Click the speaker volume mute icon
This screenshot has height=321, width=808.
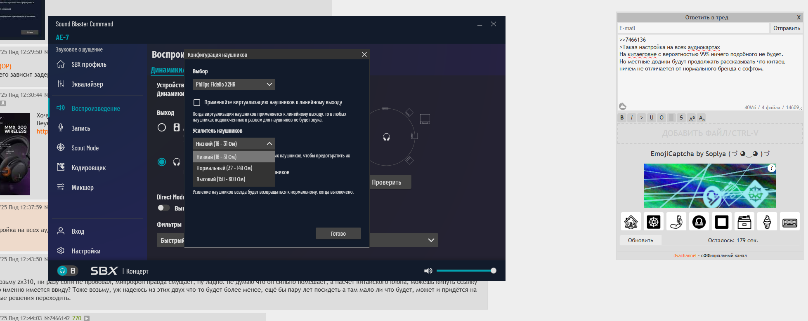click(428, 271)
